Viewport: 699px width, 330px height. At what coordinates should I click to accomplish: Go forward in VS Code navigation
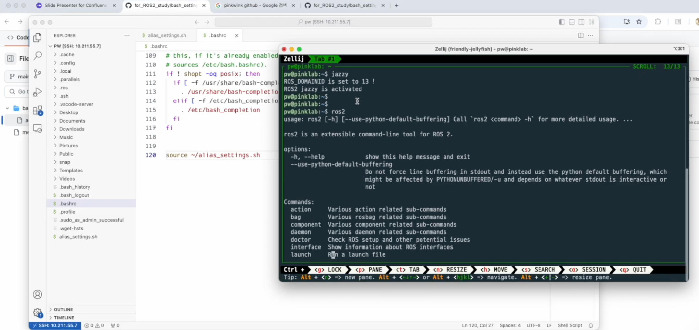pyautogui.click(x=207, y=22)
